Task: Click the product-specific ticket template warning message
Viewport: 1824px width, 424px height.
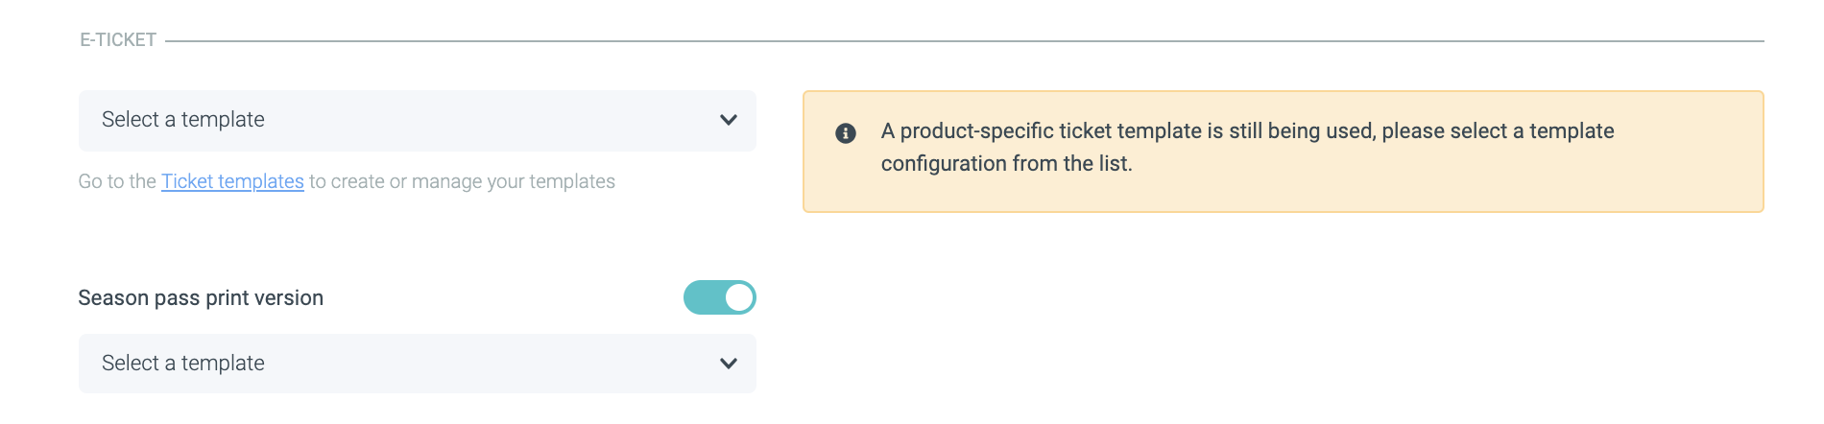Action: (1247, 131)
